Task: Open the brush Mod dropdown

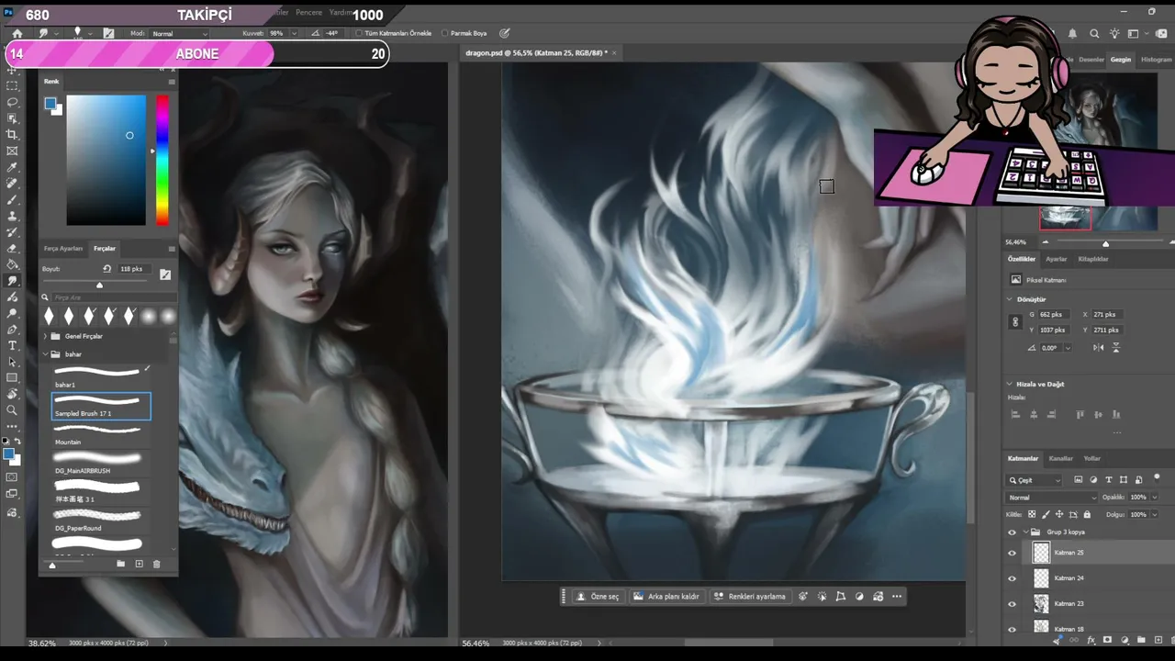Action: (180, 33)
